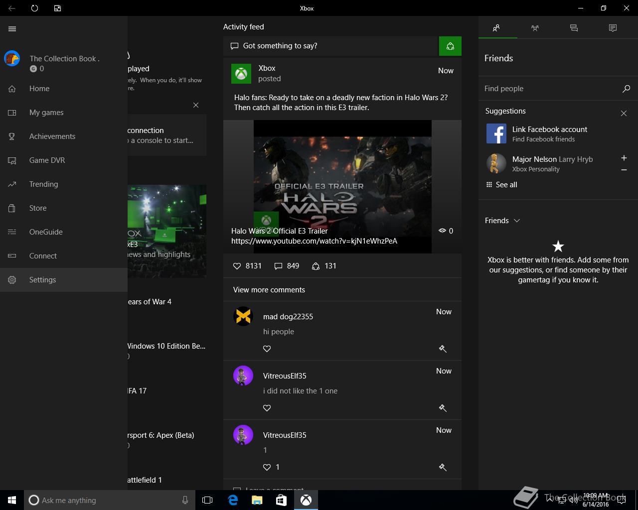Open the Store section

64,208
